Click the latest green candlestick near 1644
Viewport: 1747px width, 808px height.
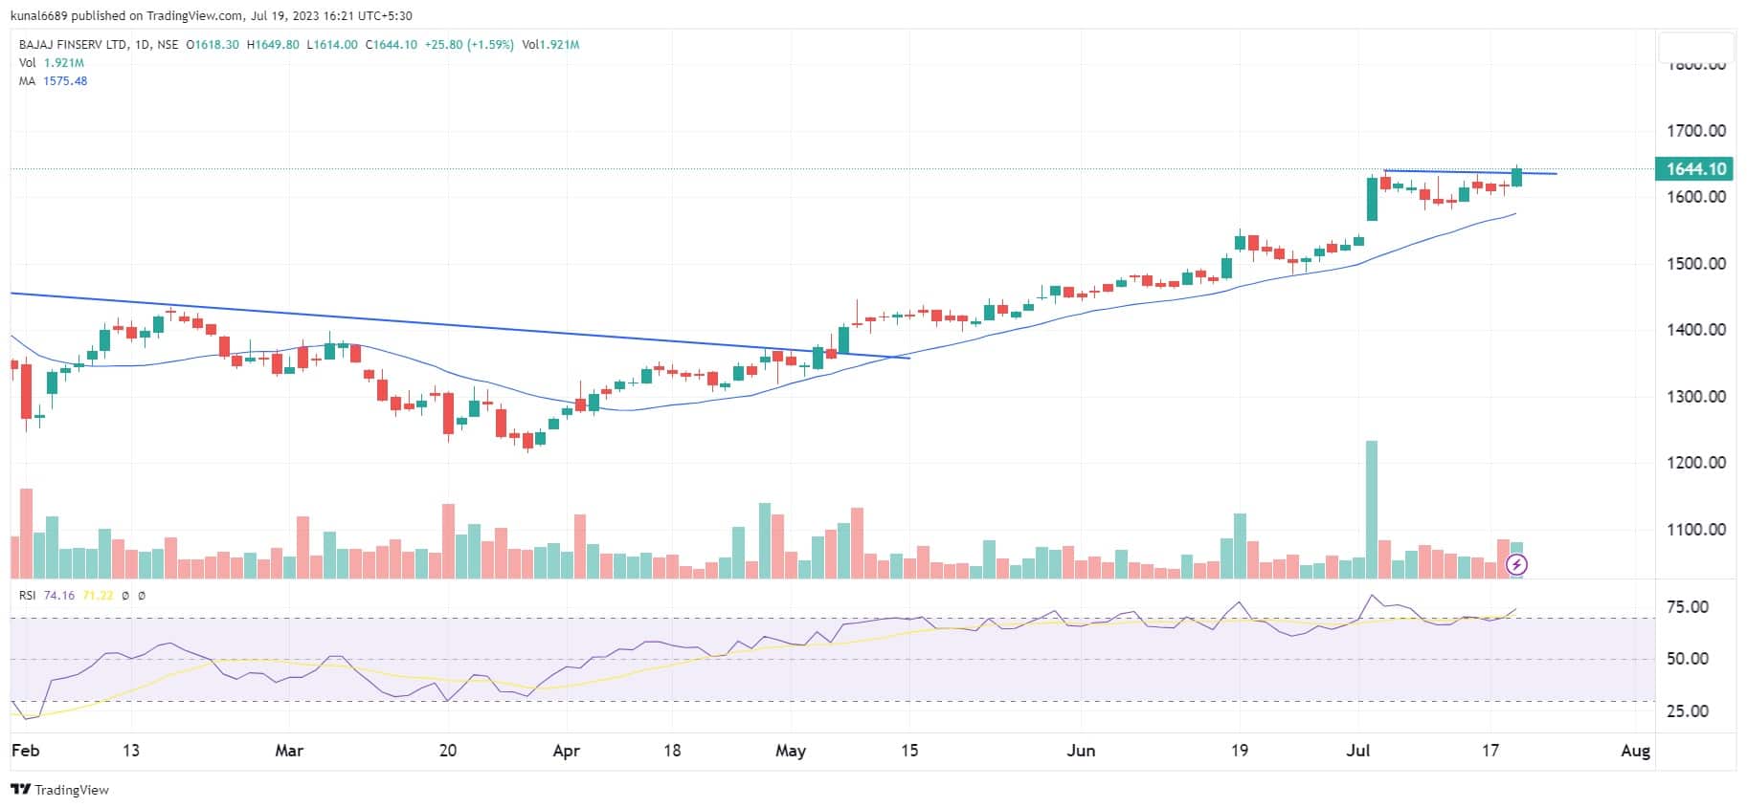[x=1516, y=177]
